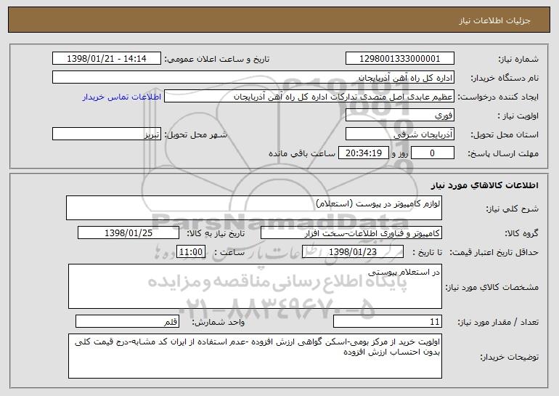
Task: Click the label ایجاد کننده درخواست
Action: [498, 97]
